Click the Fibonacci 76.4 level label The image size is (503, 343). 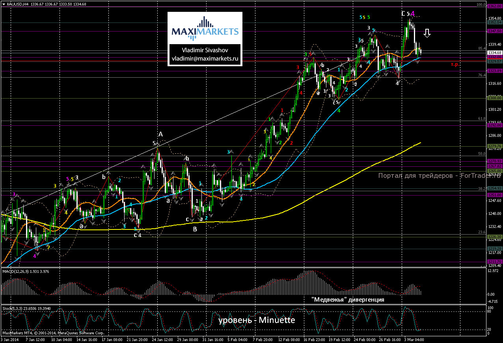pos(481,75)
